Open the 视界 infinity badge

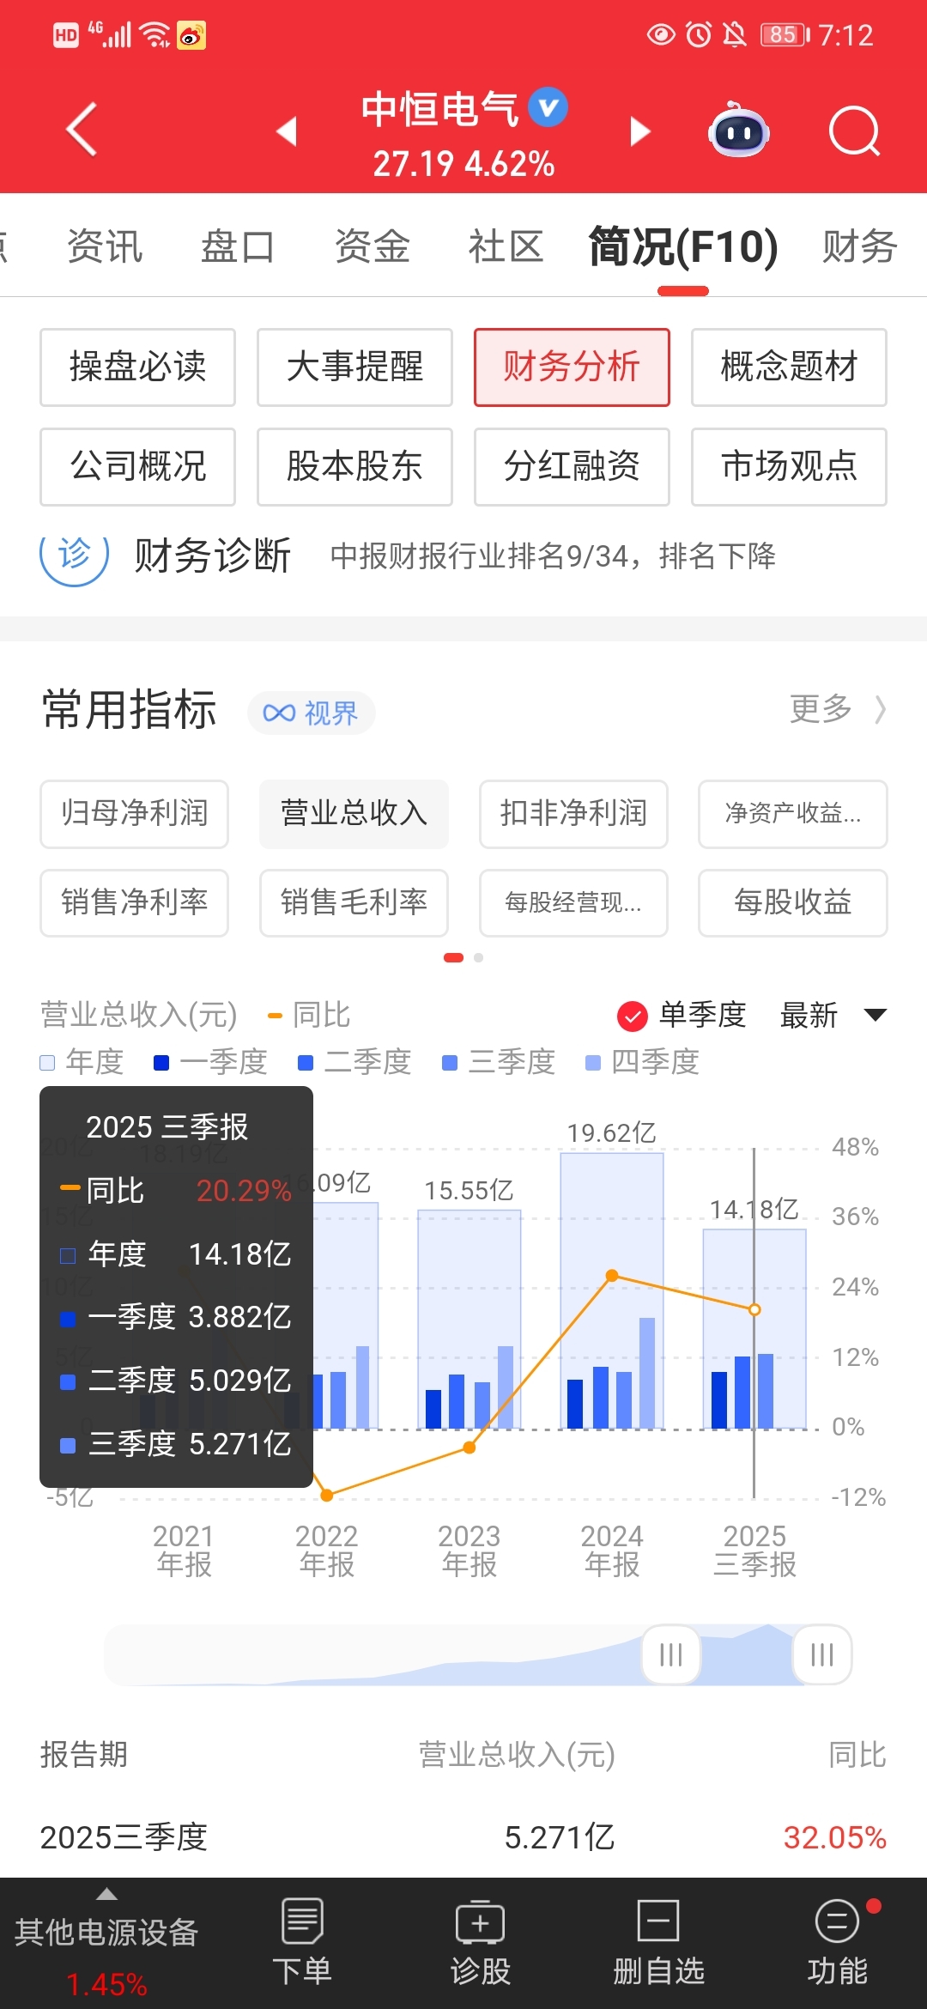click(311, 713)
